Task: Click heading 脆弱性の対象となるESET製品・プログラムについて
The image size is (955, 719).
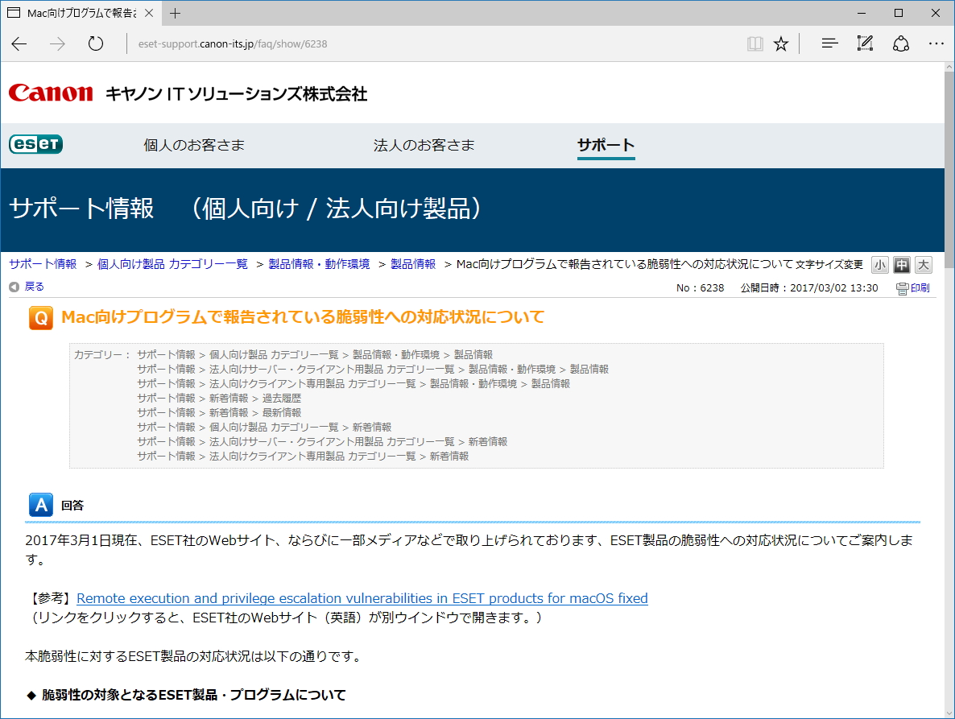Action: [x=194, y=695]
